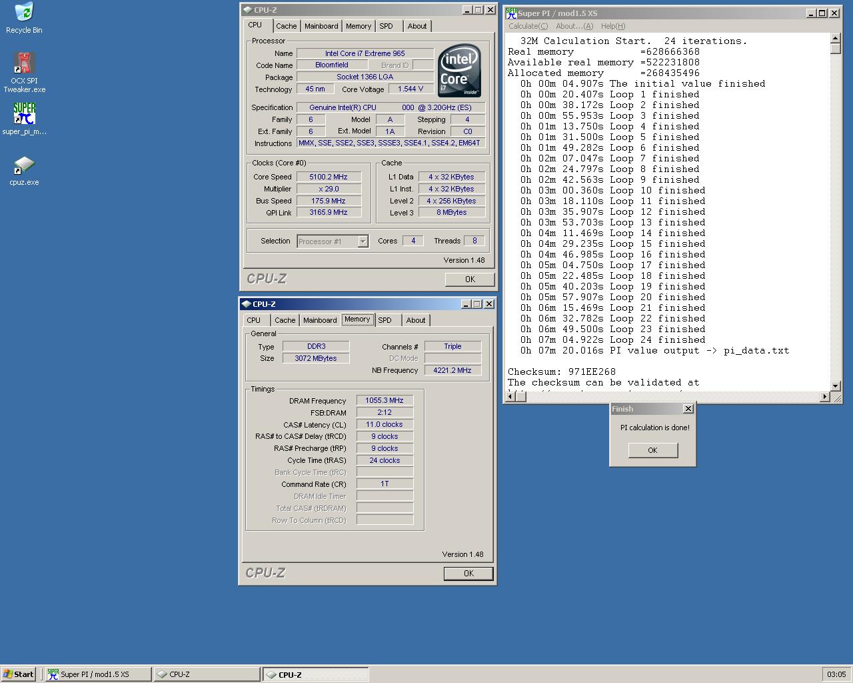Click the Loop 24 finished line
853x683 pixels.
[x=612, y=339]
